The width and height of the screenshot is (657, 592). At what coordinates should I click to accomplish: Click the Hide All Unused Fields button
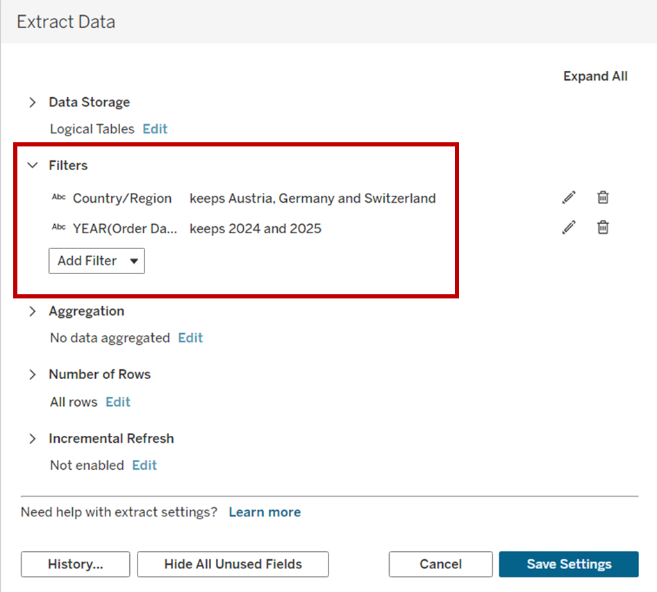(x=233, y=564)
